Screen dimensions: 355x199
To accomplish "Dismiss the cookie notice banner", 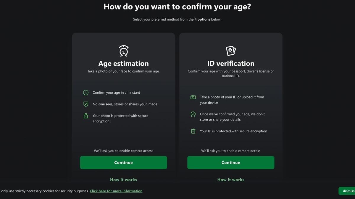I will coord(348,191).
